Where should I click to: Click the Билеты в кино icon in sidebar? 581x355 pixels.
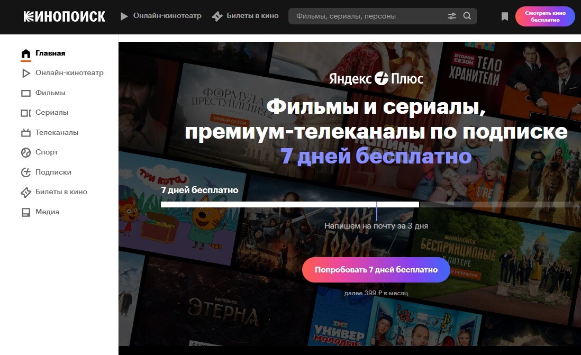point(25,192)
